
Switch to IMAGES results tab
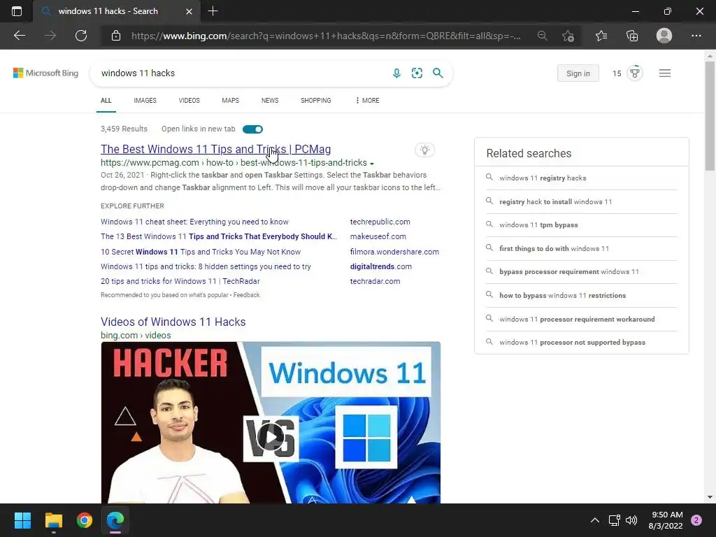click(x=145, y=101)
